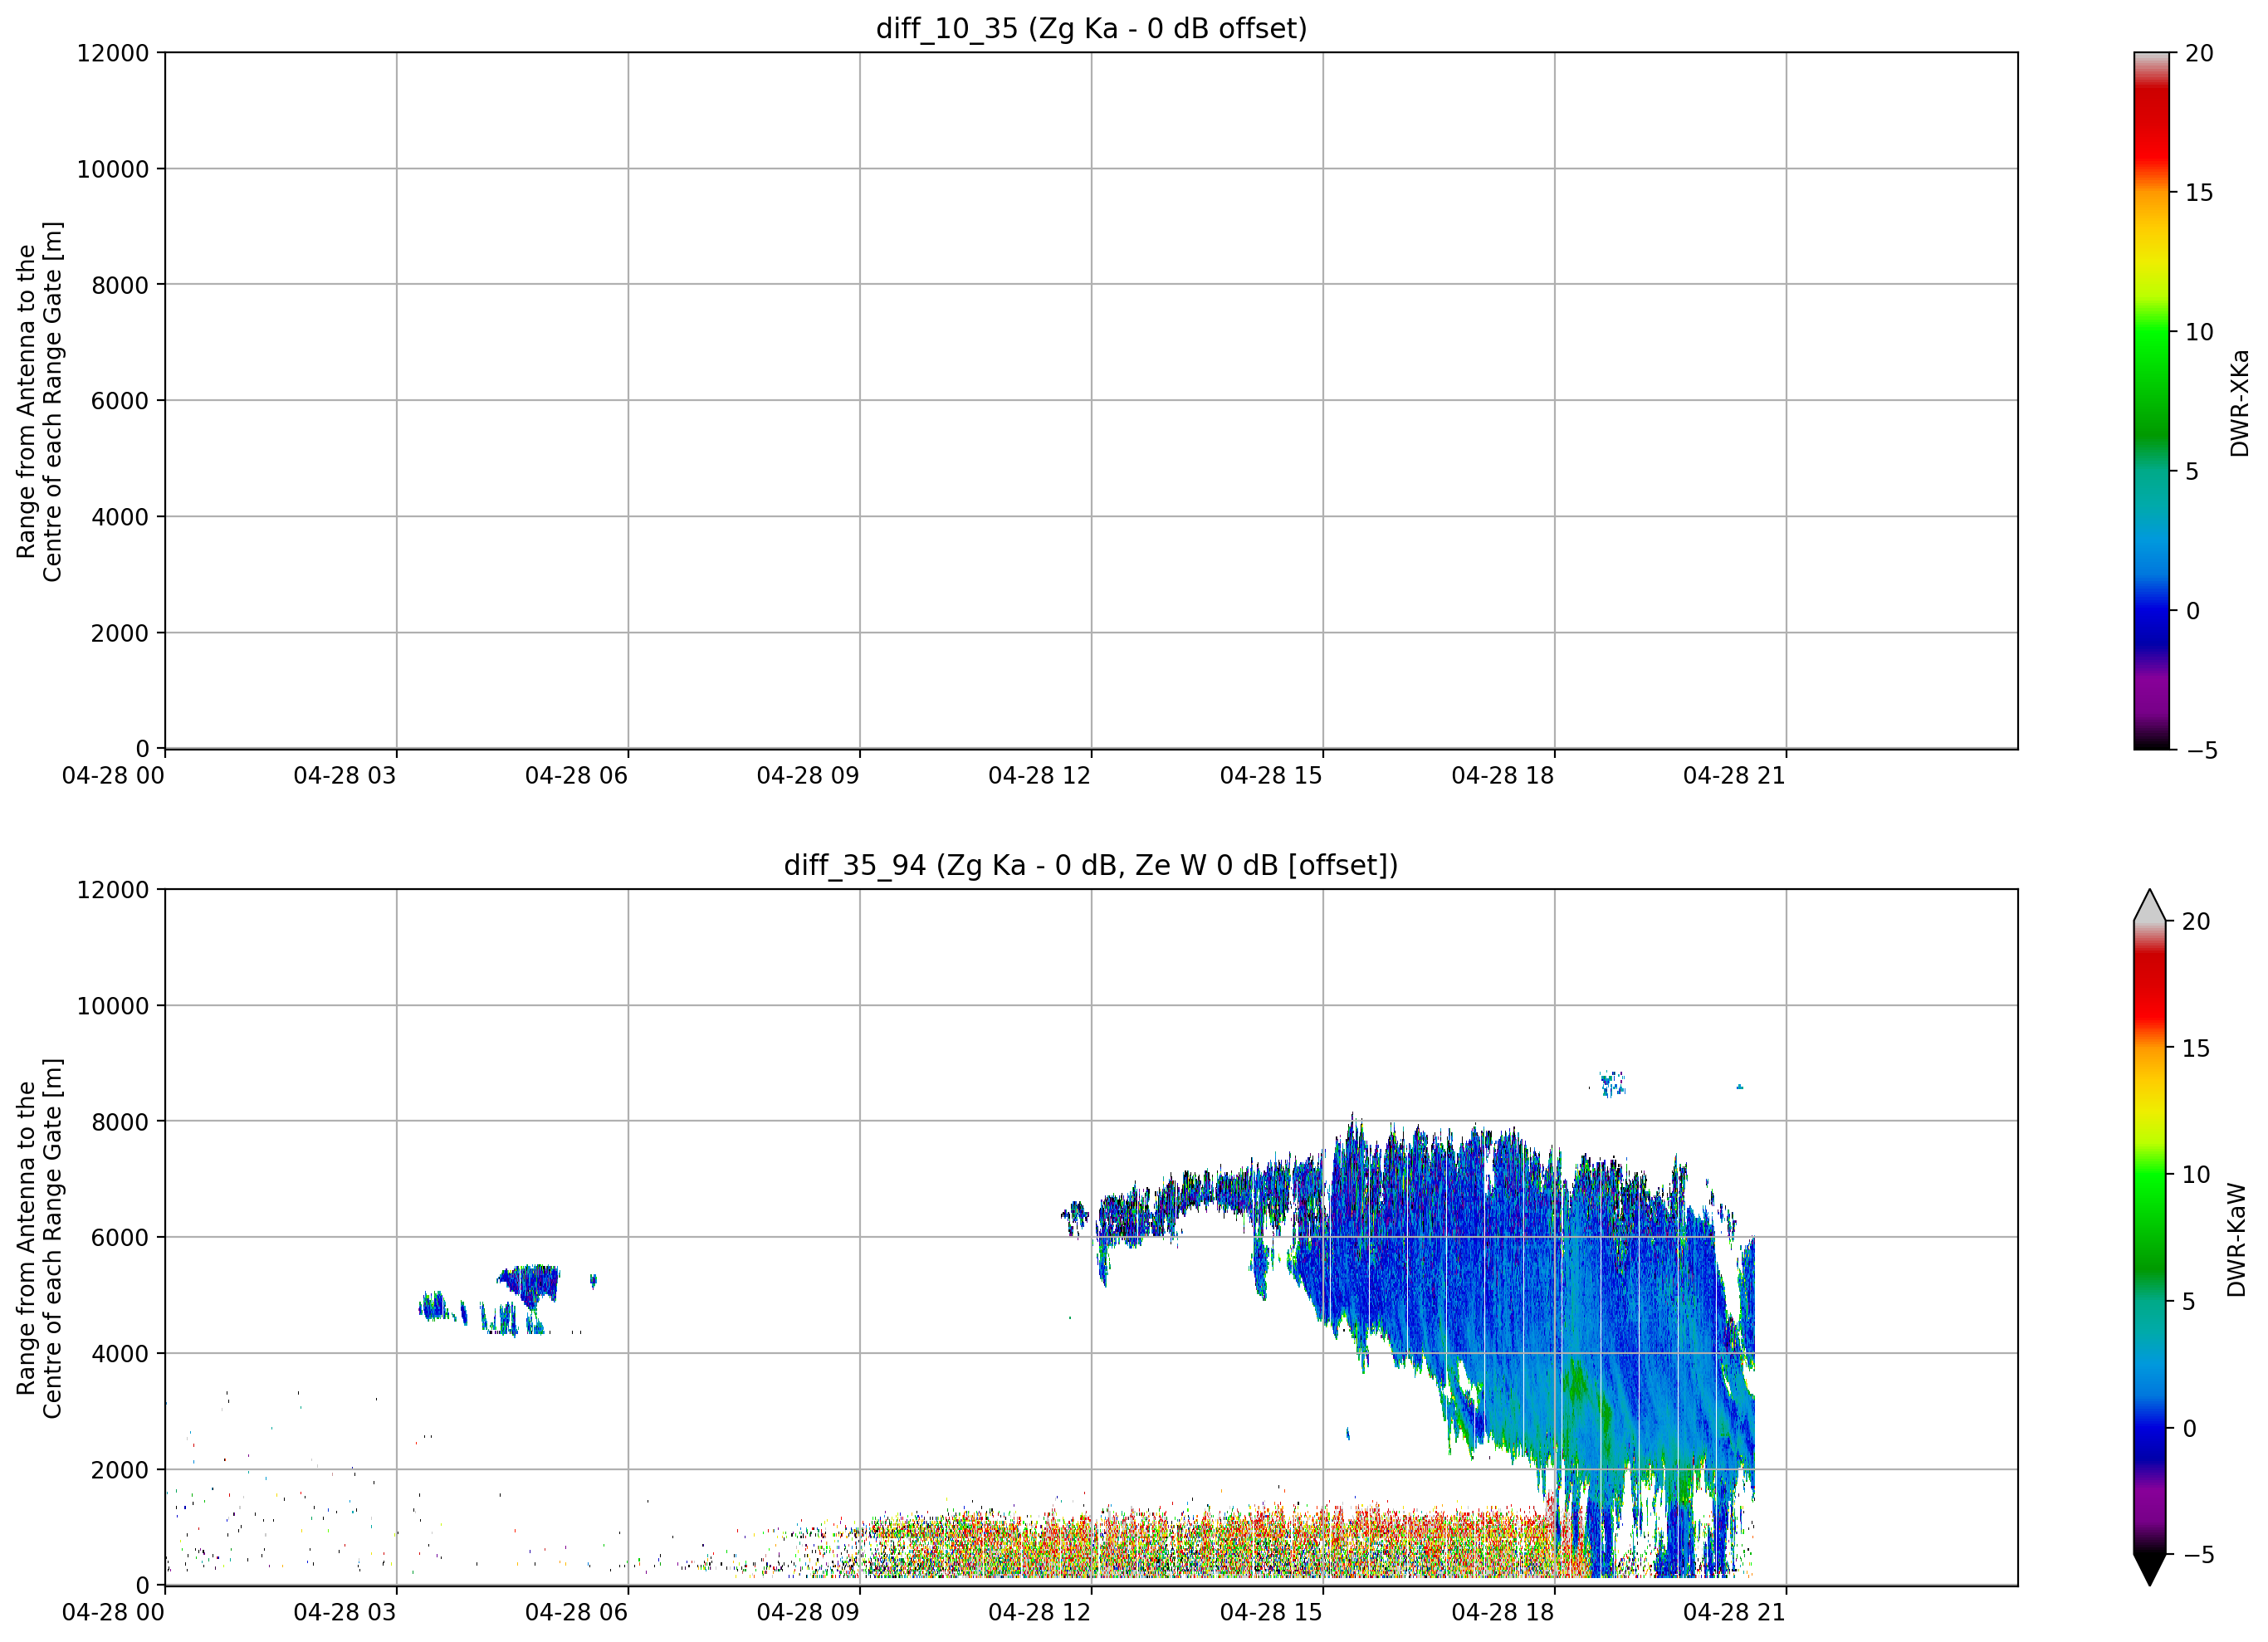This screenshot has height=1642, width=2268.
Task: Click the 'DWR-XKa' colorbar label
Action: coord(2239,403)
